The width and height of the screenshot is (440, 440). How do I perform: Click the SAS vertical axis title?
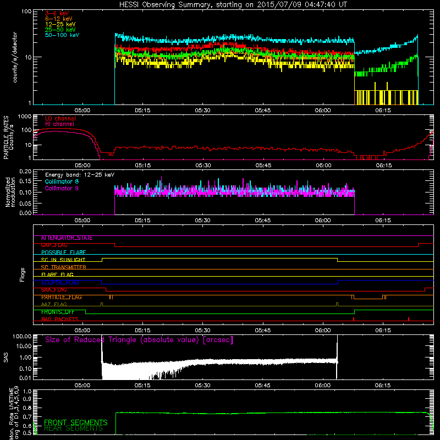pos(6,358)
